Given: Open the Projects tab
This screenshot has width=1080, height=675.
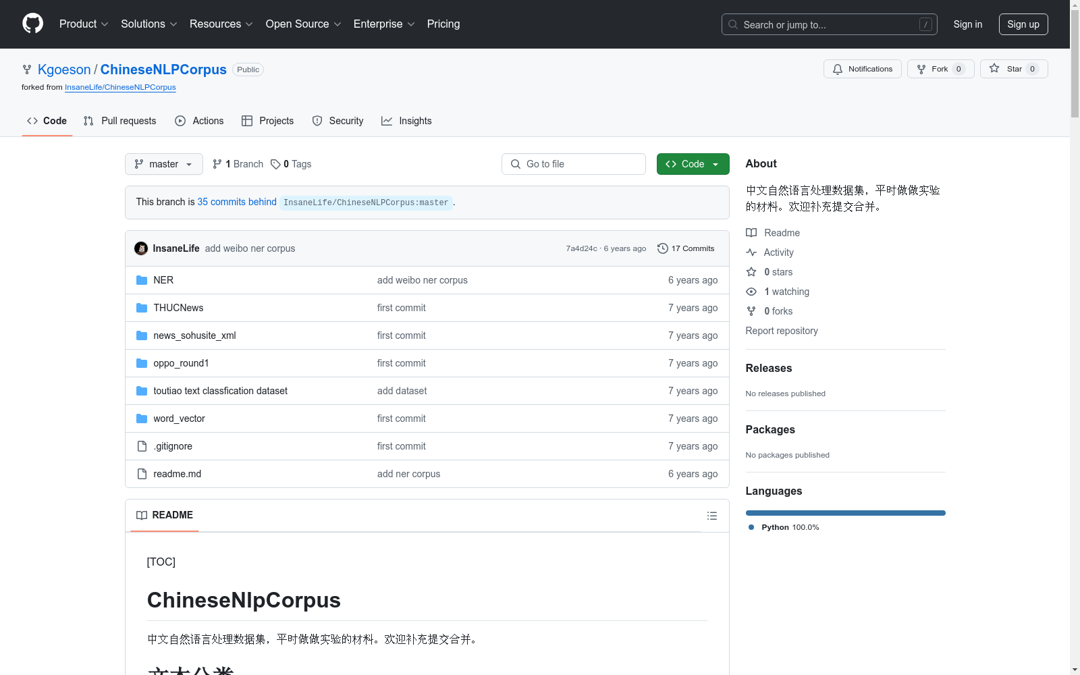Looking at the screenshot, I should [x=268, y=121].
